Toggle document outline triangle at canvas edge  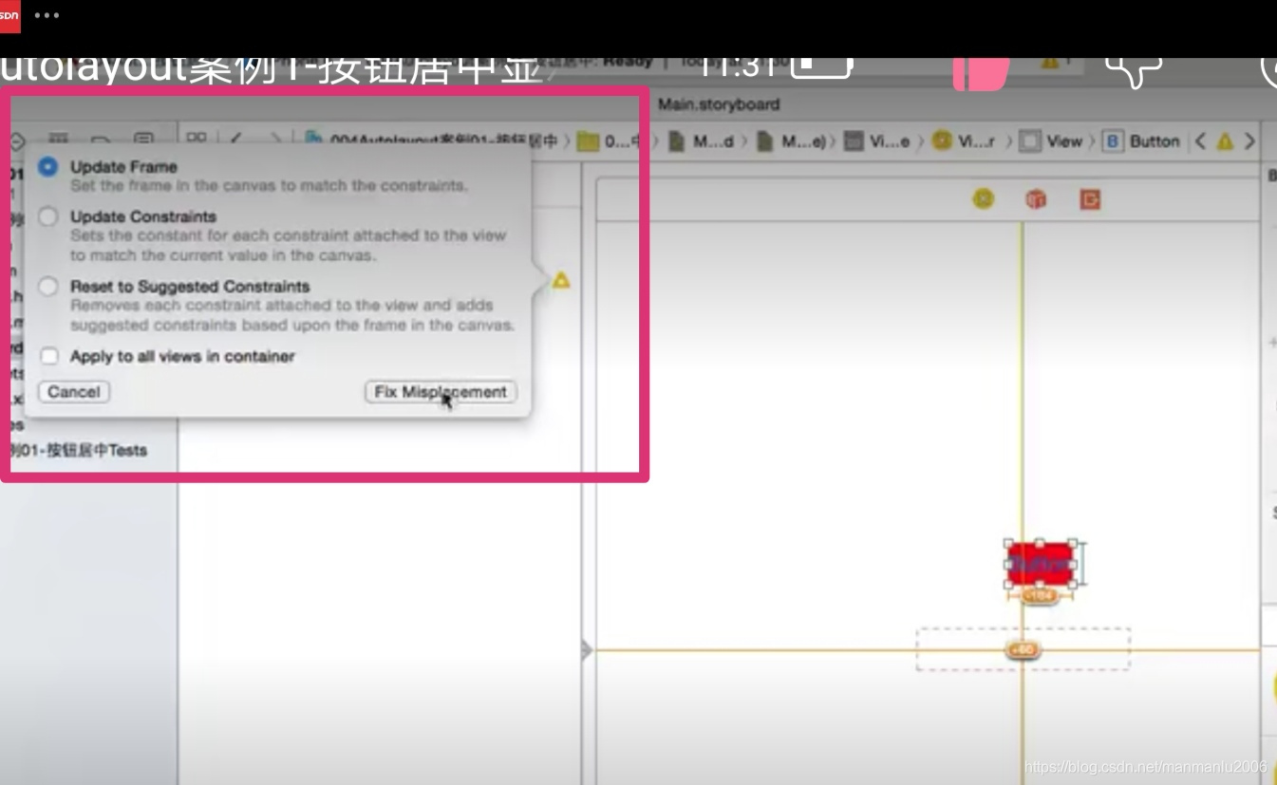587,650
